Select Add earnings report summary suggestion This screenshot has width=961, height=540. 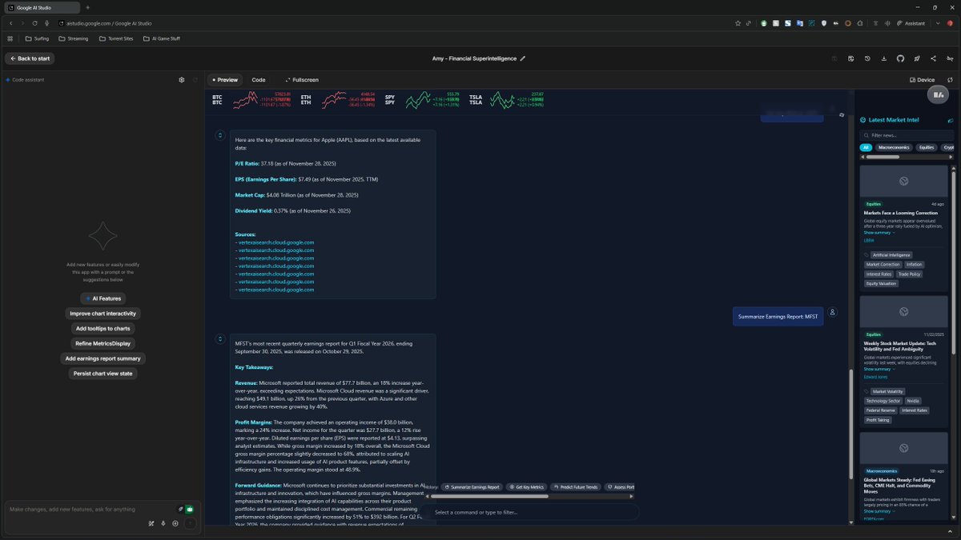pos(103,358)
